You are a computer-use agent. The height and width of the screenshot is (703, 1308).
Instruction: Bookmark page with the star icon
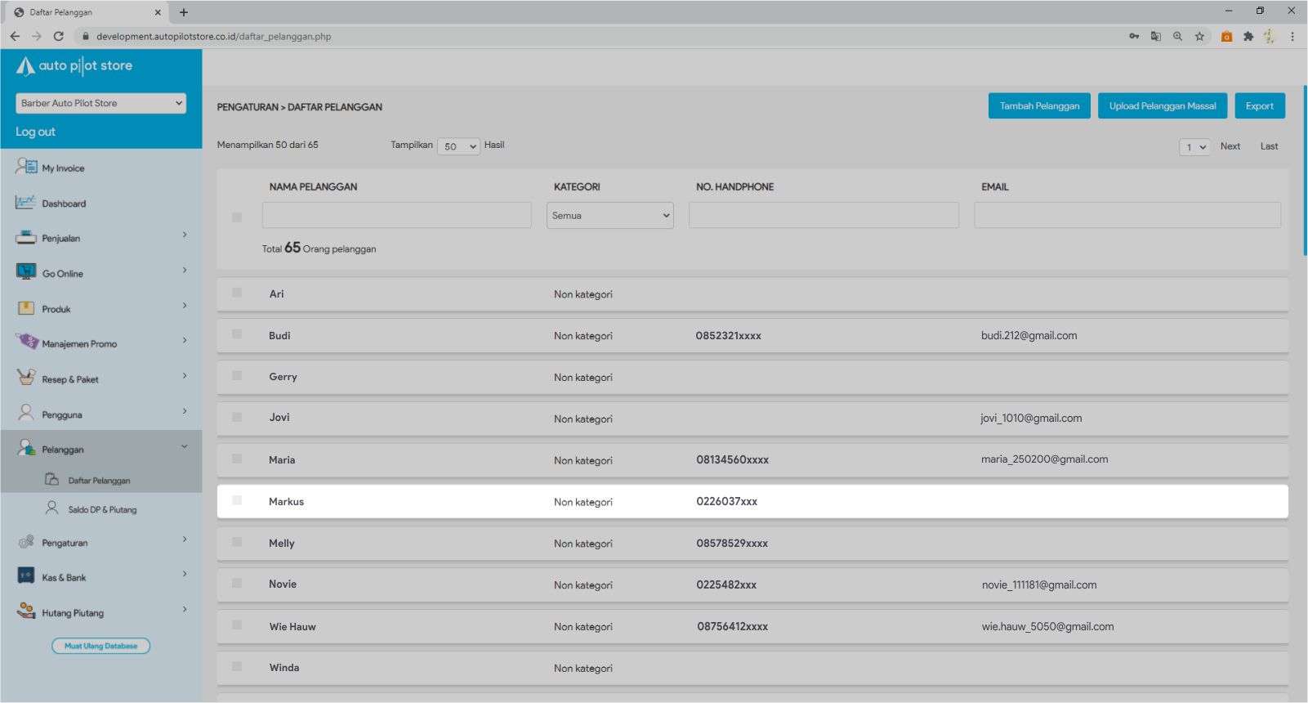[1199, 36]
